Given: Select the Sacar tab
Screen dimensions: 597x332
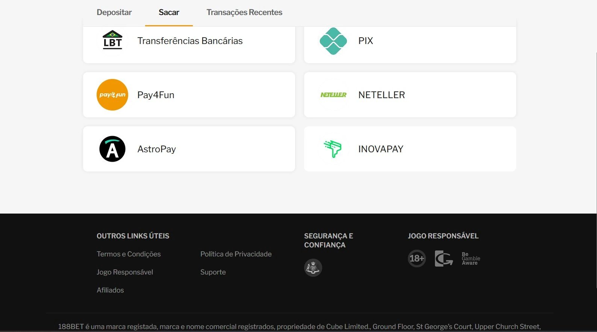Looking at the screenshot, I should pyautogui.click(x=169, y=12).
